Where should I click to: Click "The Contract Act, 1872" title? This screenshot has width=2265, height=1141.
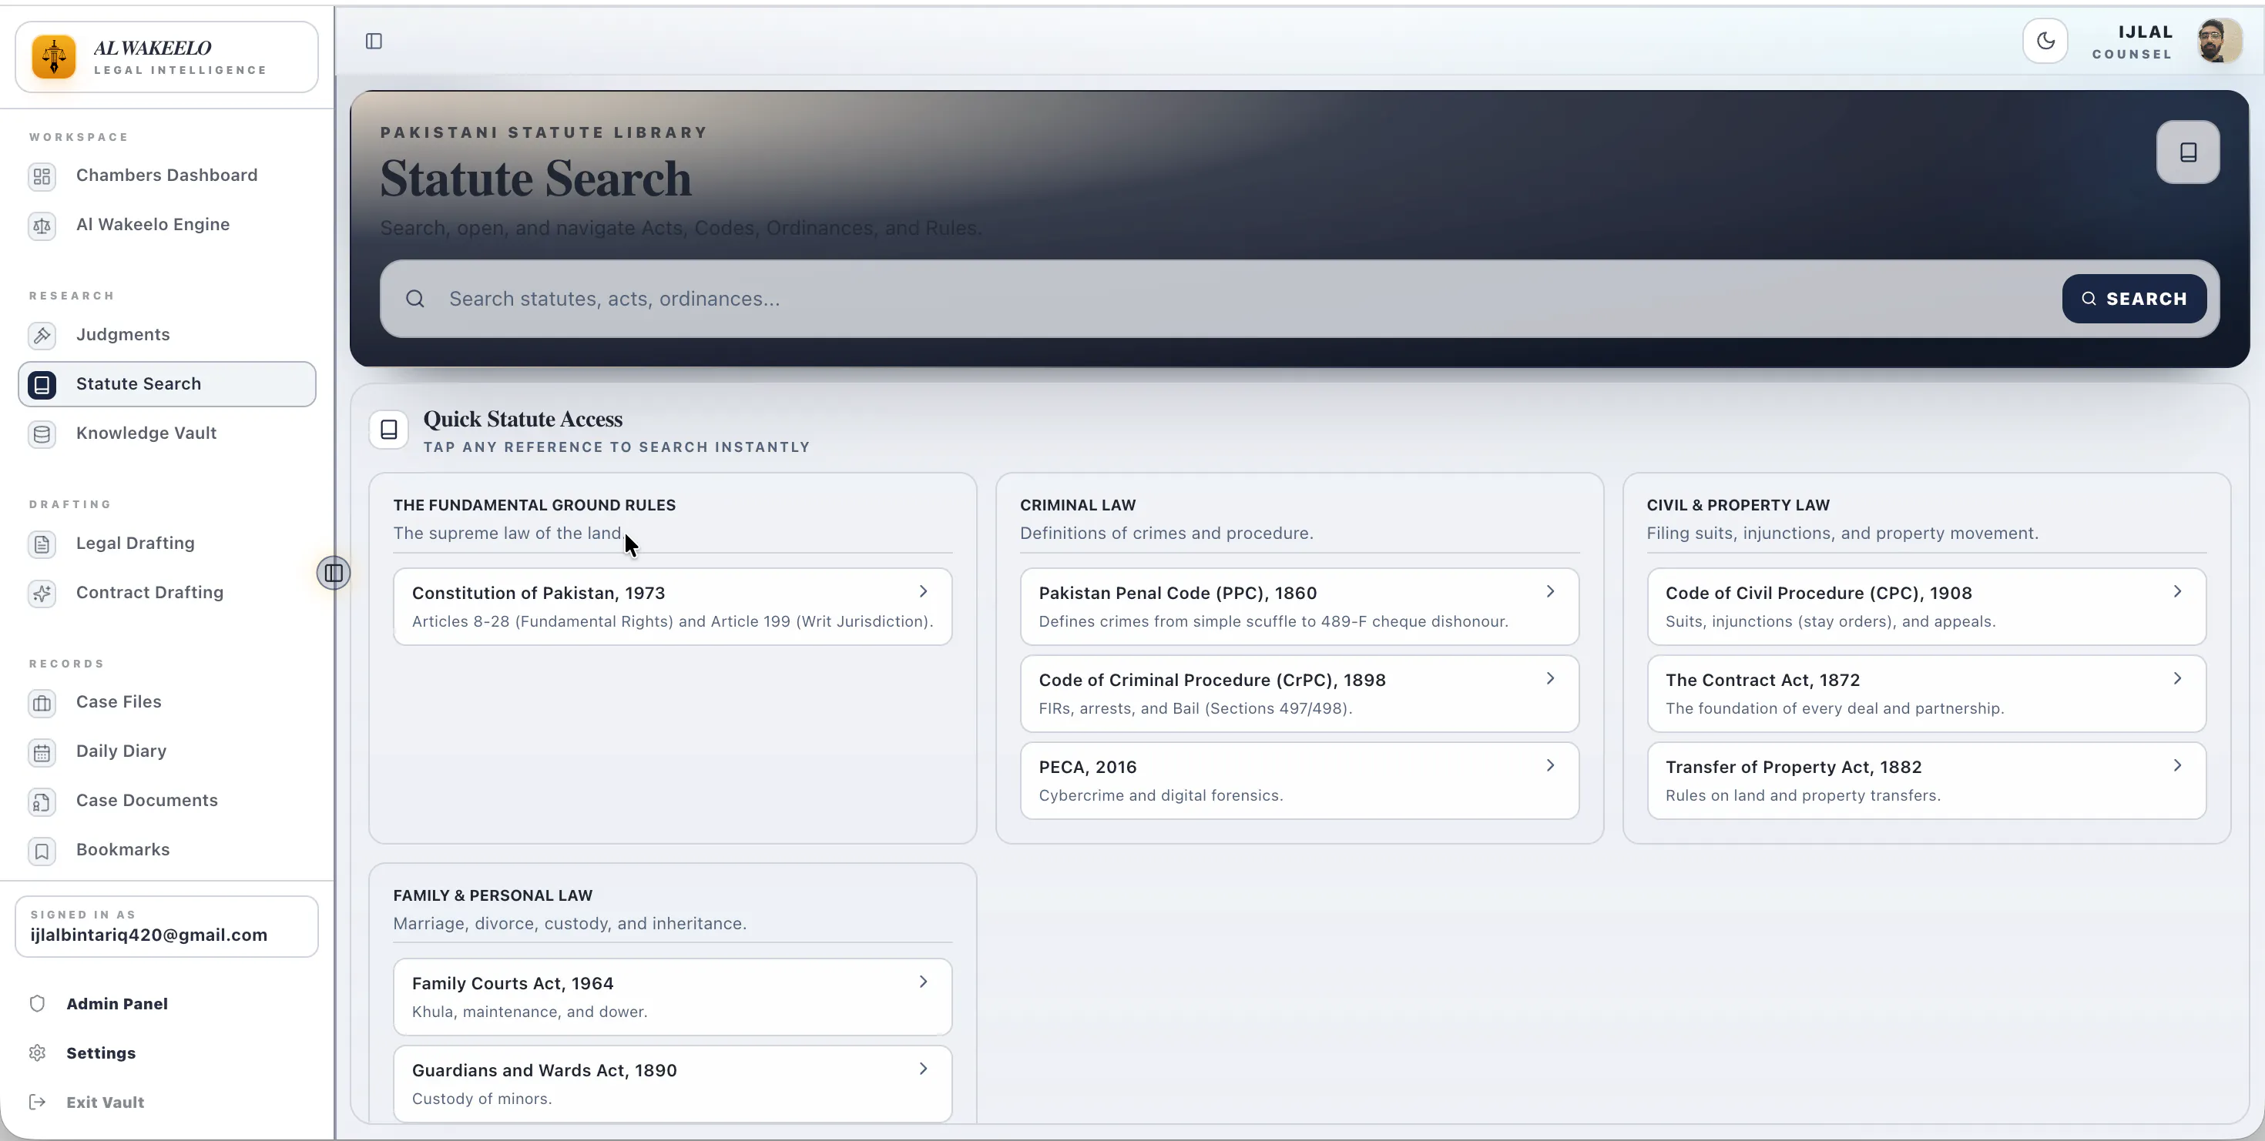1762,681
